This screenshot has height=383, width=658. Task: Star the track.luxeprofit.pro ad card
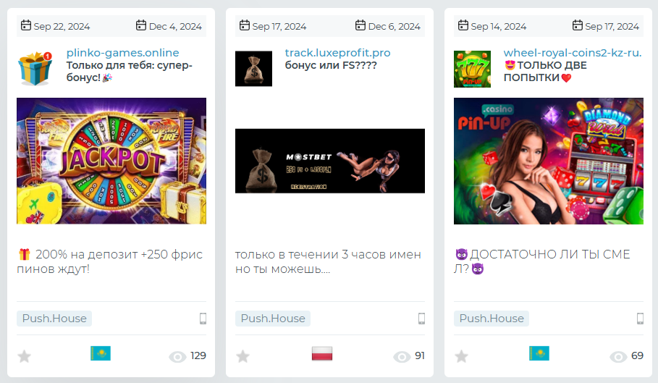pos(243,356)
